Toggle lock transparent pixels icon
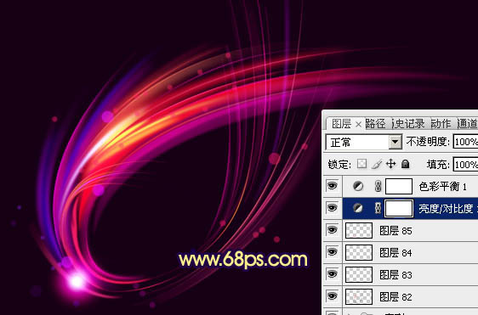This screenshot has height=315, width=478. pyautogui.click(x=361, y=164)
